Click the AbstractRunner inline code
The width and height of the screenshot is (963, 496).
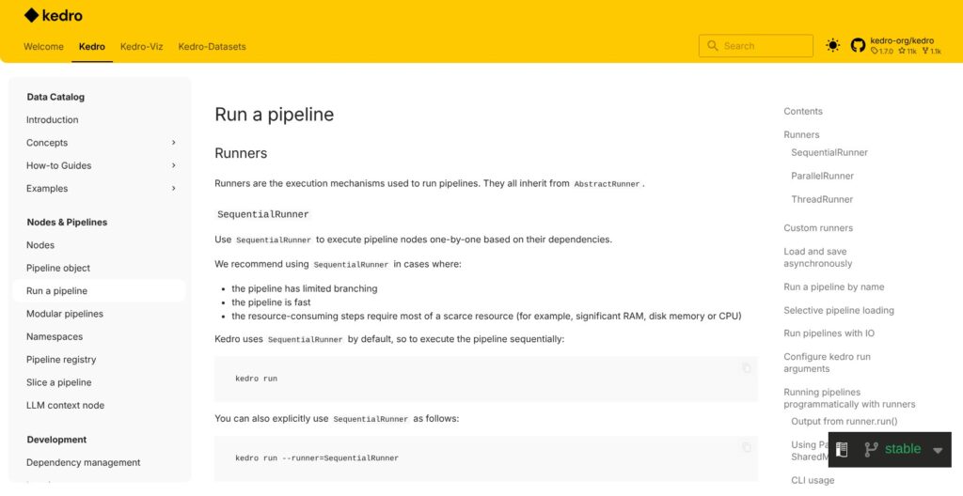coord(607,184)
